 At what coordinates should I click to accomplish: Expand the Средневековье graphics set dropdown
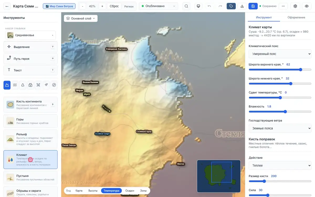(30, 35)
